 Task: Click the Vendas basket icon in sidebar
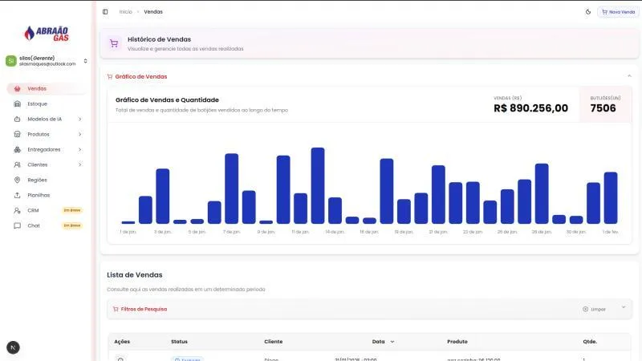coord(18,88)
